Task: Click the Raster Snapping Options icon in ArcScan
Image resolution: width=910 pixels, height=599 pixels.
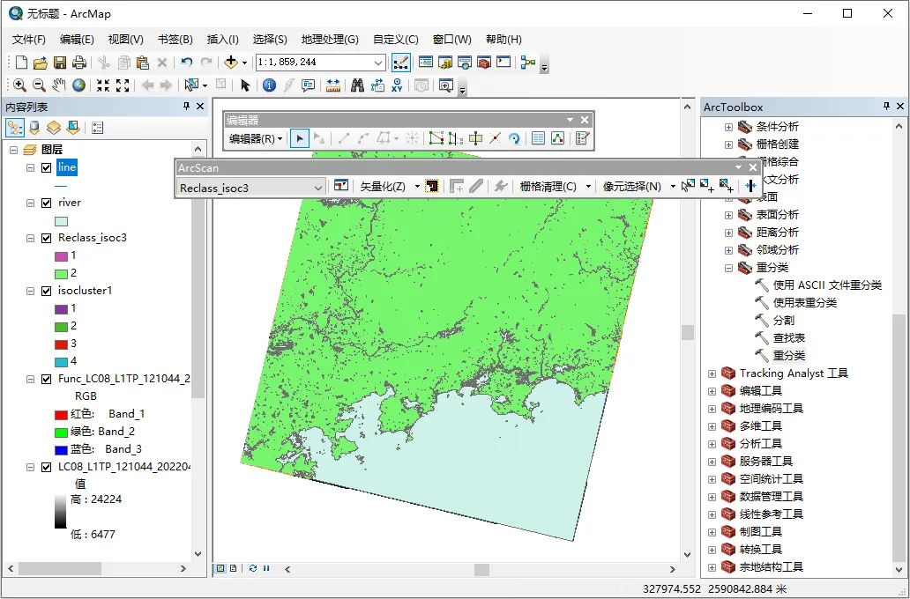Action: (x=341, y=186)
